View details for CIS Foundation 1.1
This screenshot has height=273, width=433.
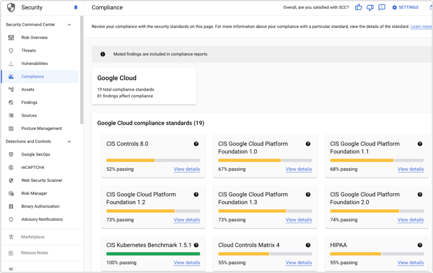click(x=411, y=169)
